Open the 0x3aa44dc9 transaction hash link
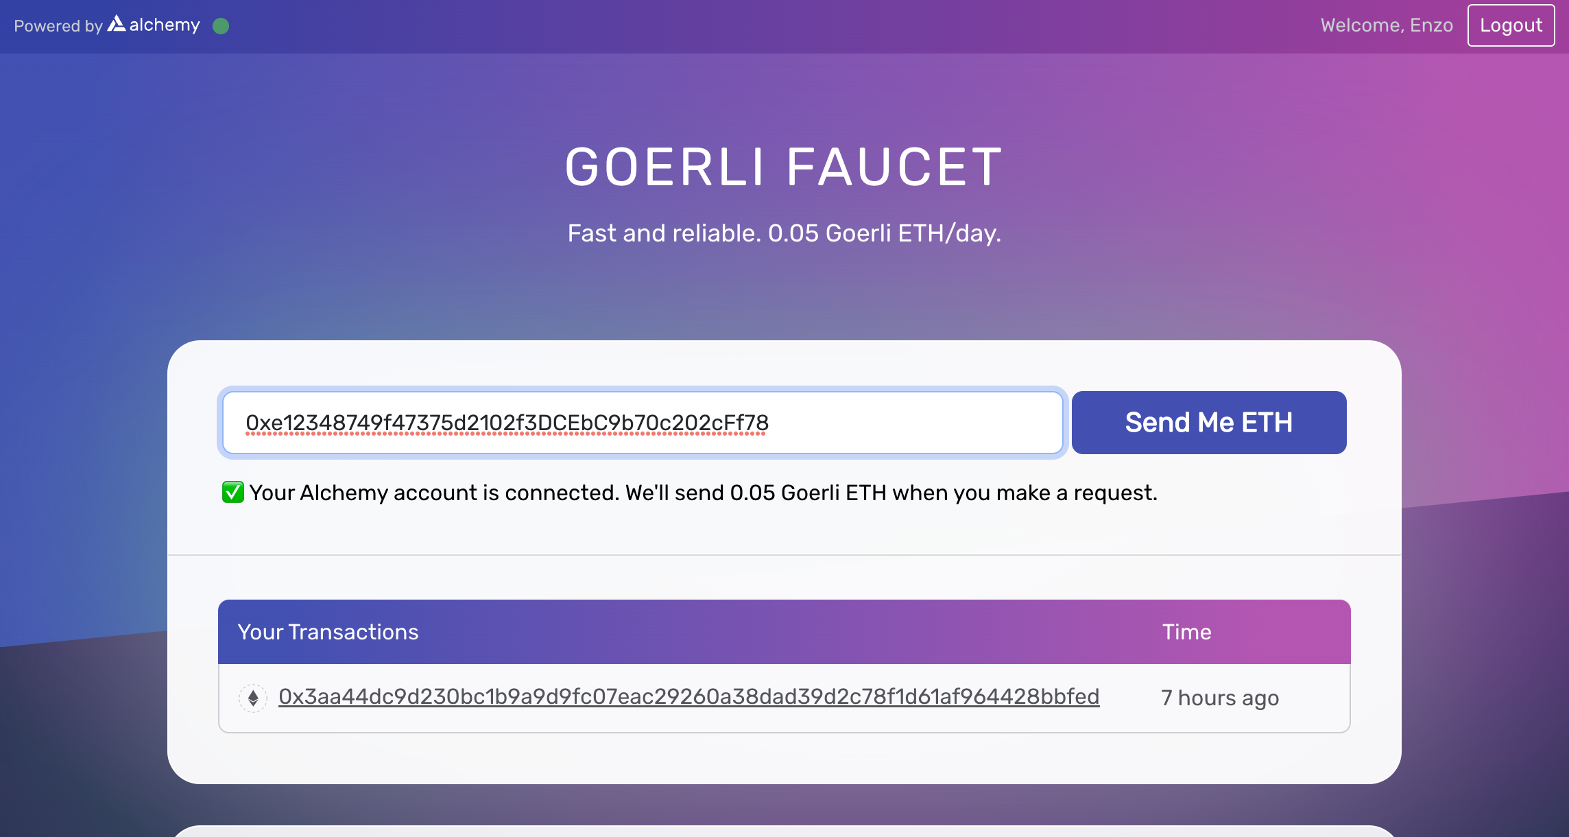Image resolution: width=1569 pixels, height=837 pixels. tap(688, 697)
